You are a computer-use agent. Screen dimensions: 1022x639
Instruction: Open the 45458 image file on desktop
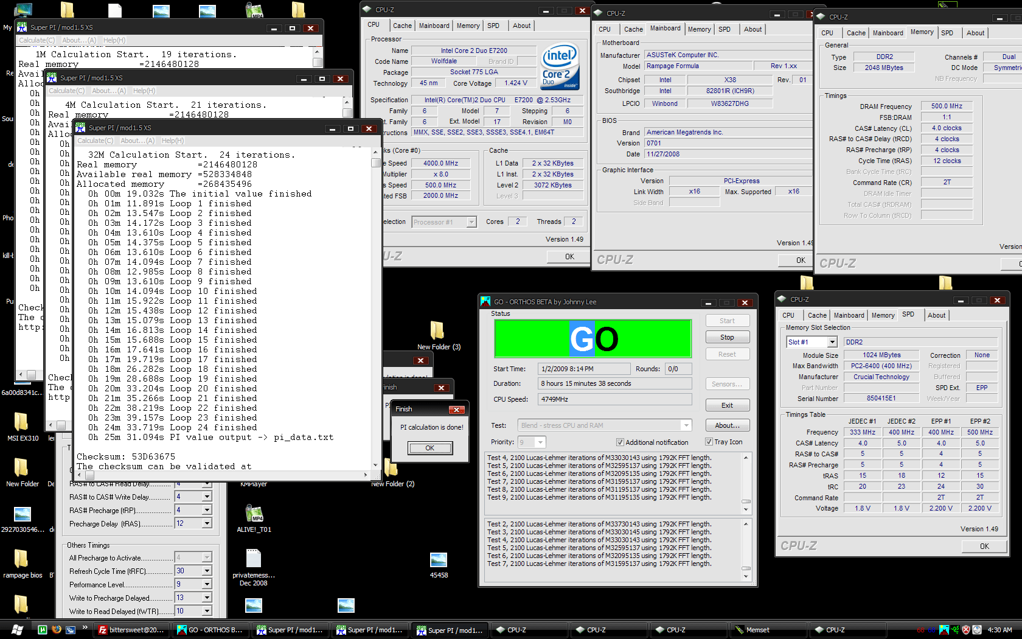click(439, 560)
